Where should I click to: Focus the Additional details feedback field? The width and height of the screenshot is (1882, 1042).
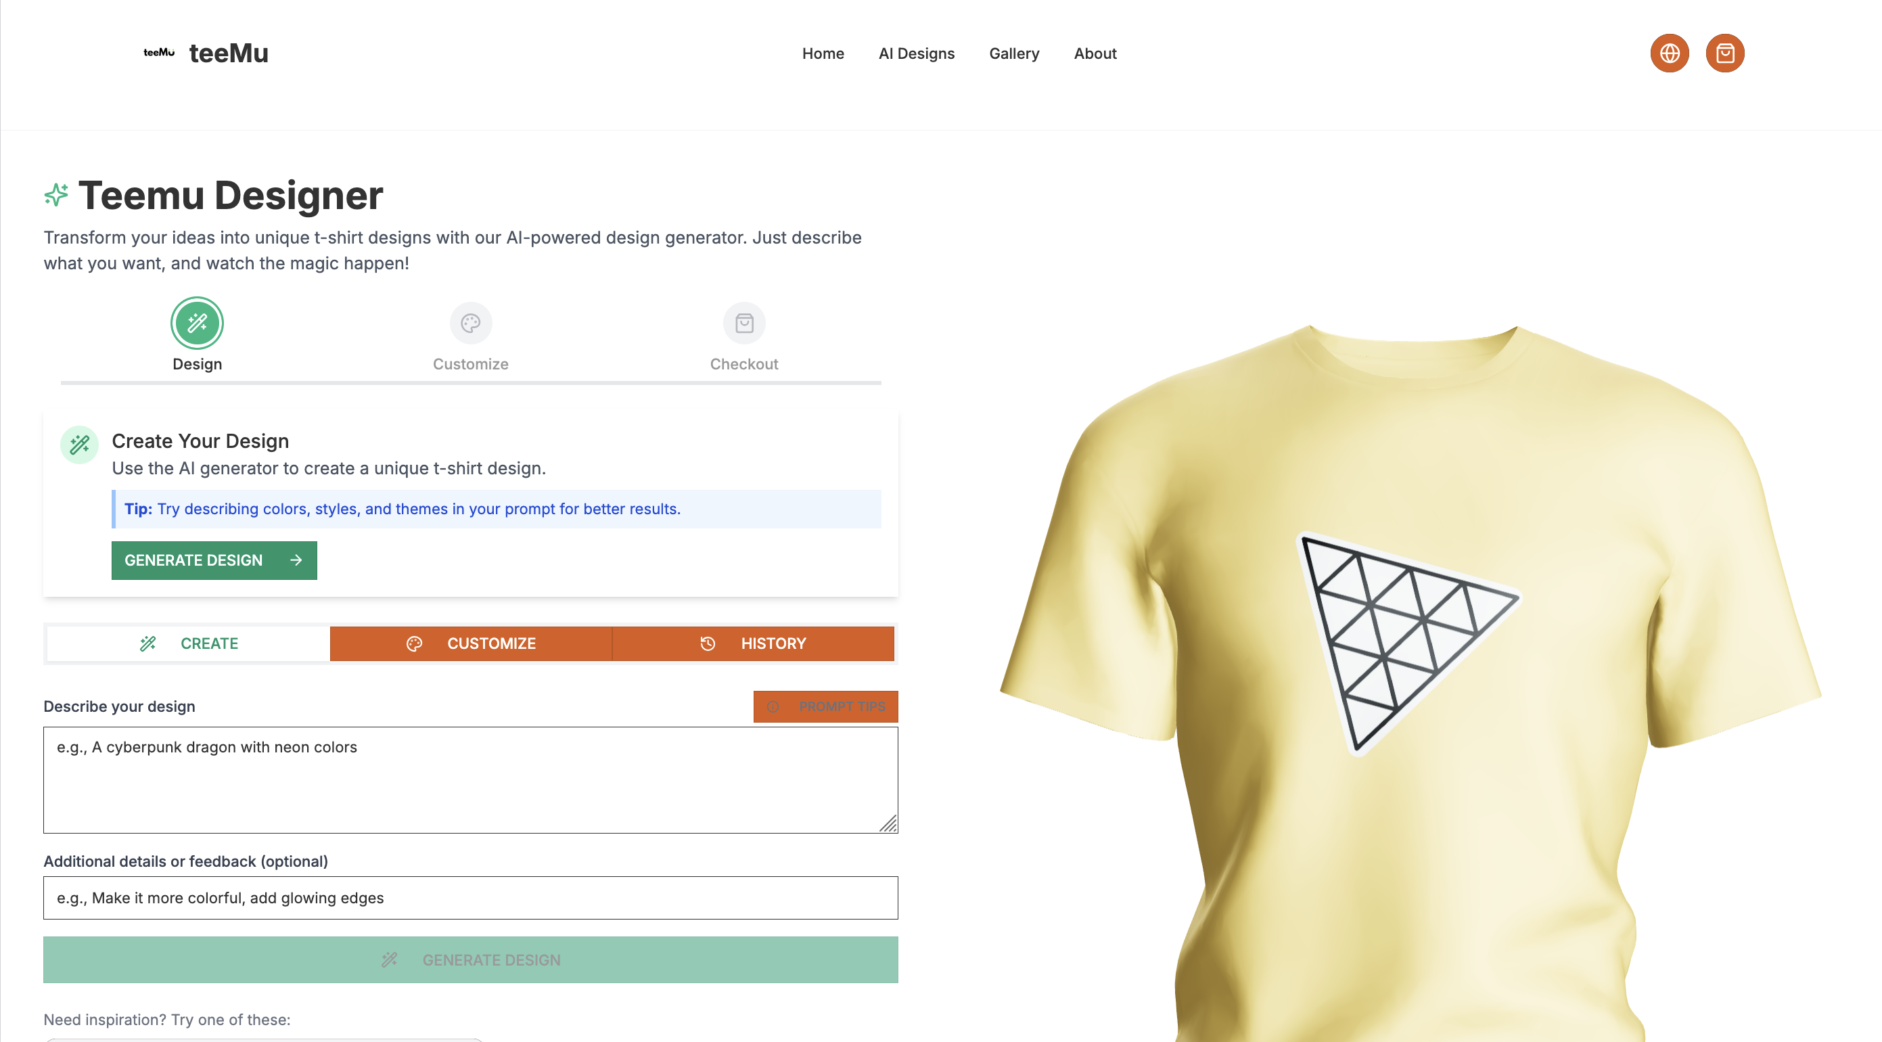471,898
